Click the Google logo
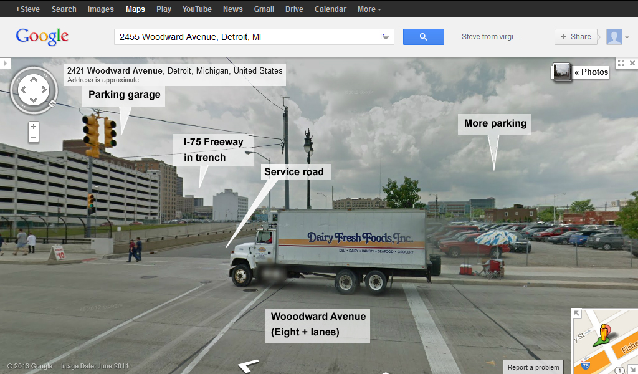The image size is (638, 374). [42, 37]
